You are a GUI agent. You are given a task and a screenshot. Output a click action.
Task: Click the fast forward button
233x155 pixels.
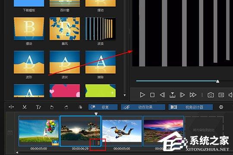[193, 95]
